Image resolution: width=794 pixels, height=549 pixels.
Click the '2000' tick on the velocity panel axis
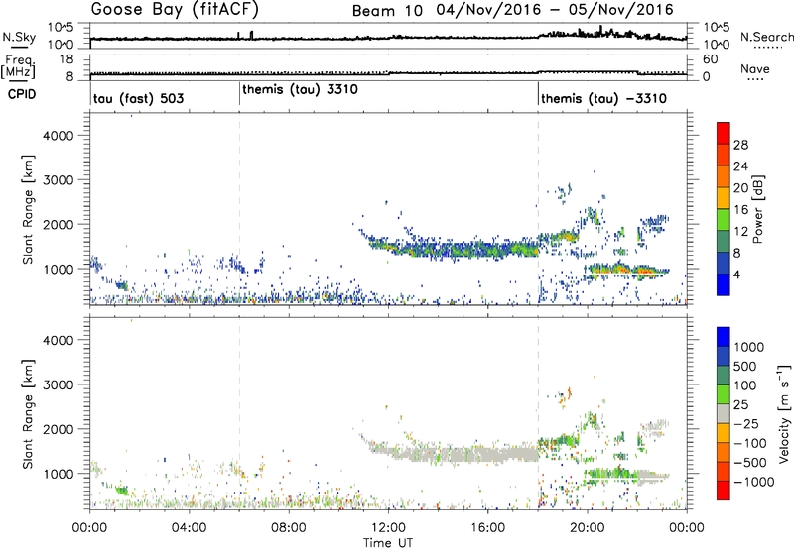59,429
